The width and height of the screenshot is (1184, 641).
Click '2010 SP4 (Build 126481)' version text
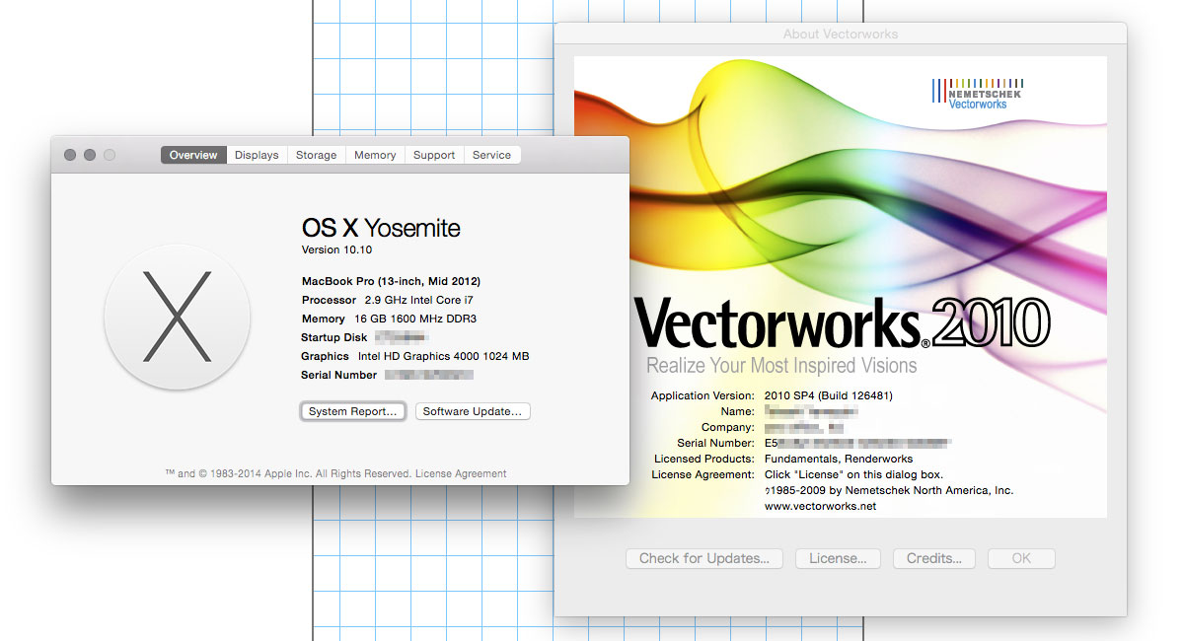(x=829, y=395)
